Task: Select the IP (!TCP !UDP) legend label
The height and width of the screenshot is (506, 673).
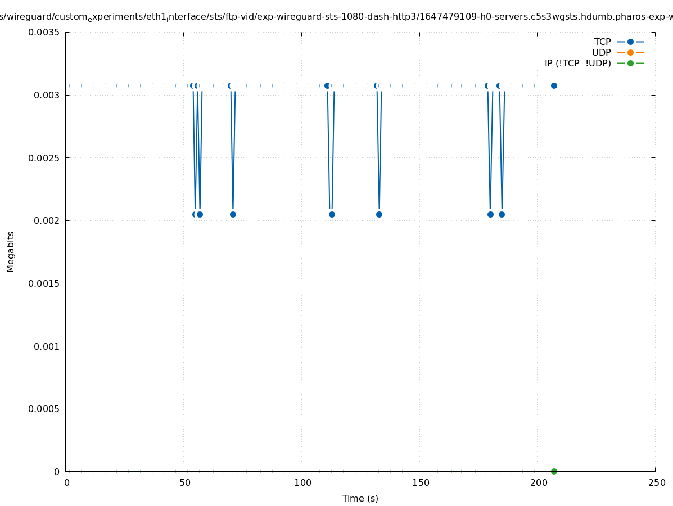Action: [x=577, y=63]
